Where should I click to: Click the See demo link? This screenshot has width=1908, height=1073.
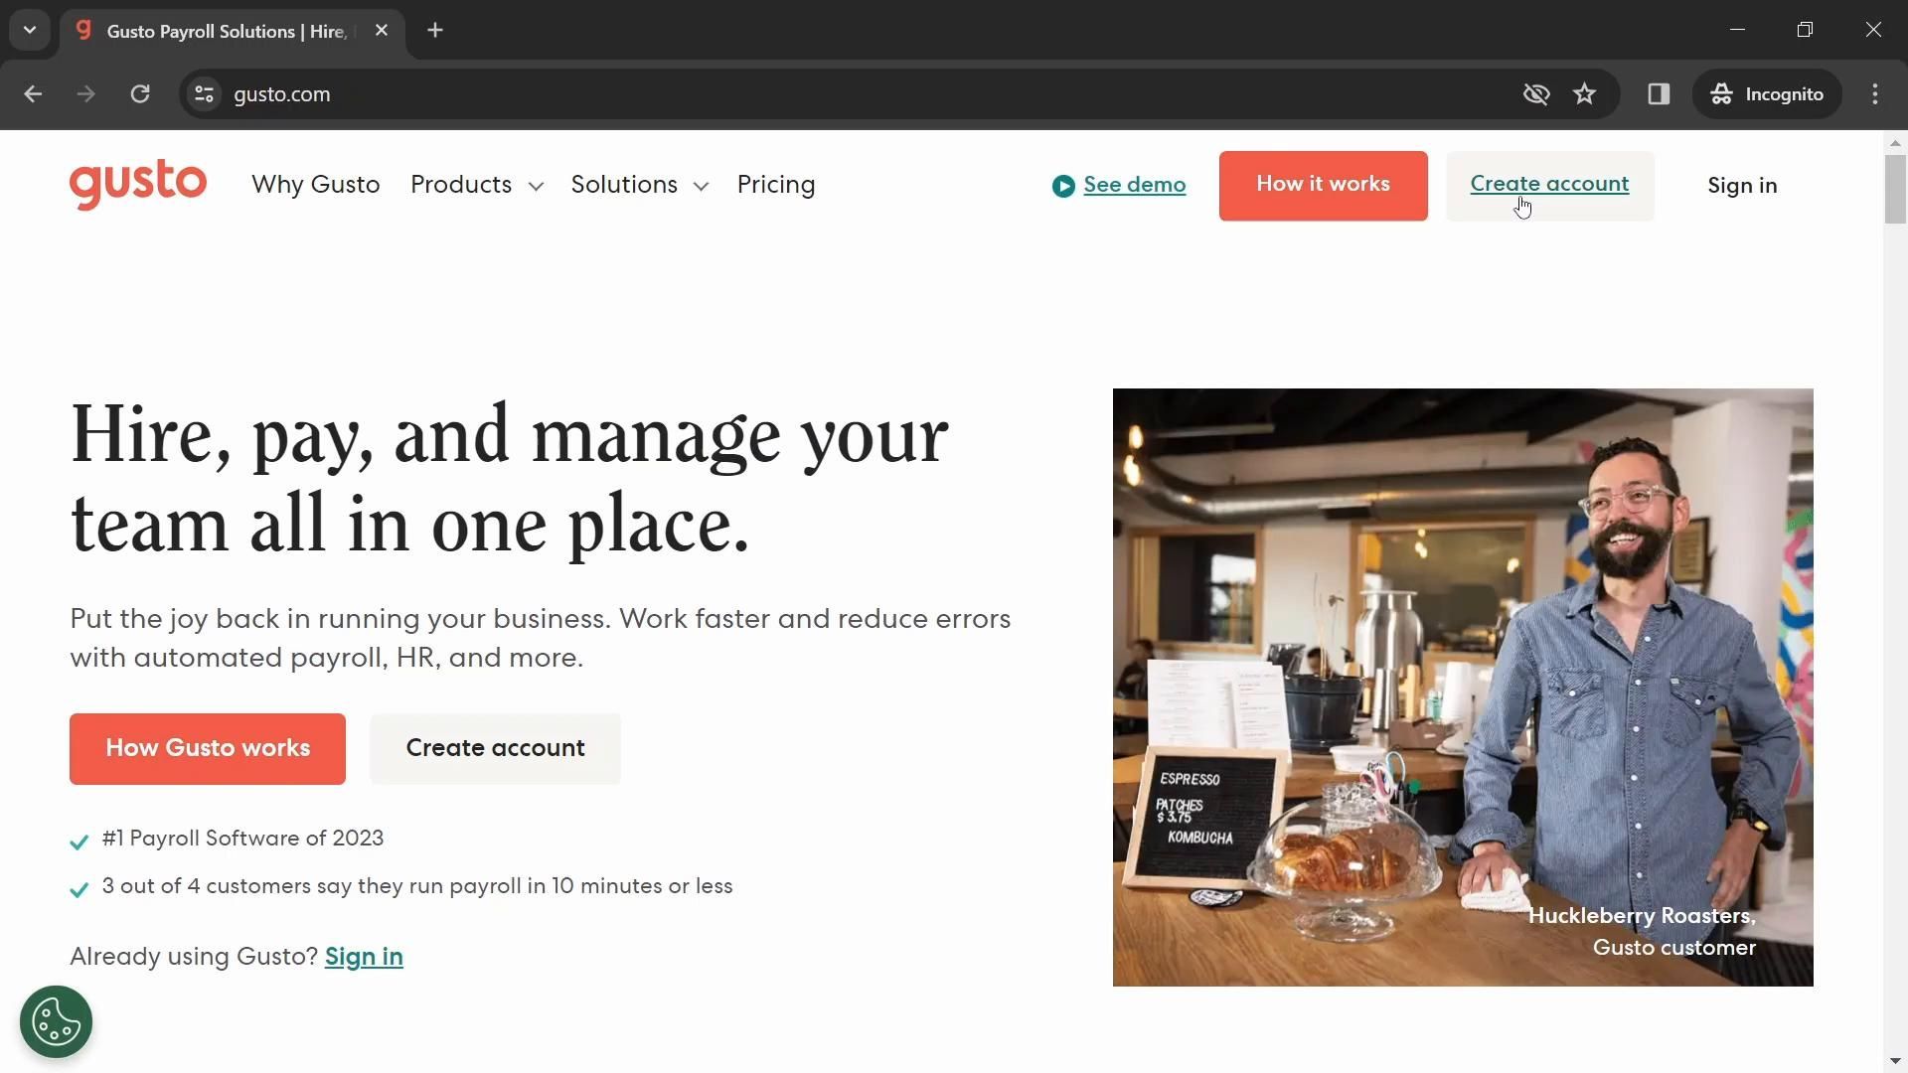click(1134, 185)
